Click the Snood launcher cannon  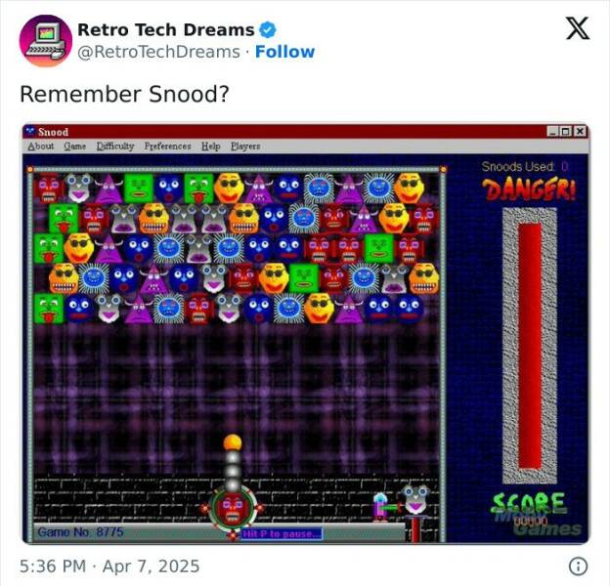pos(233,507)
